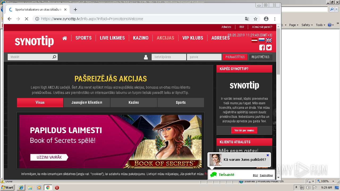Click the Aizmirsāt paroli? link

coord(262,27)
